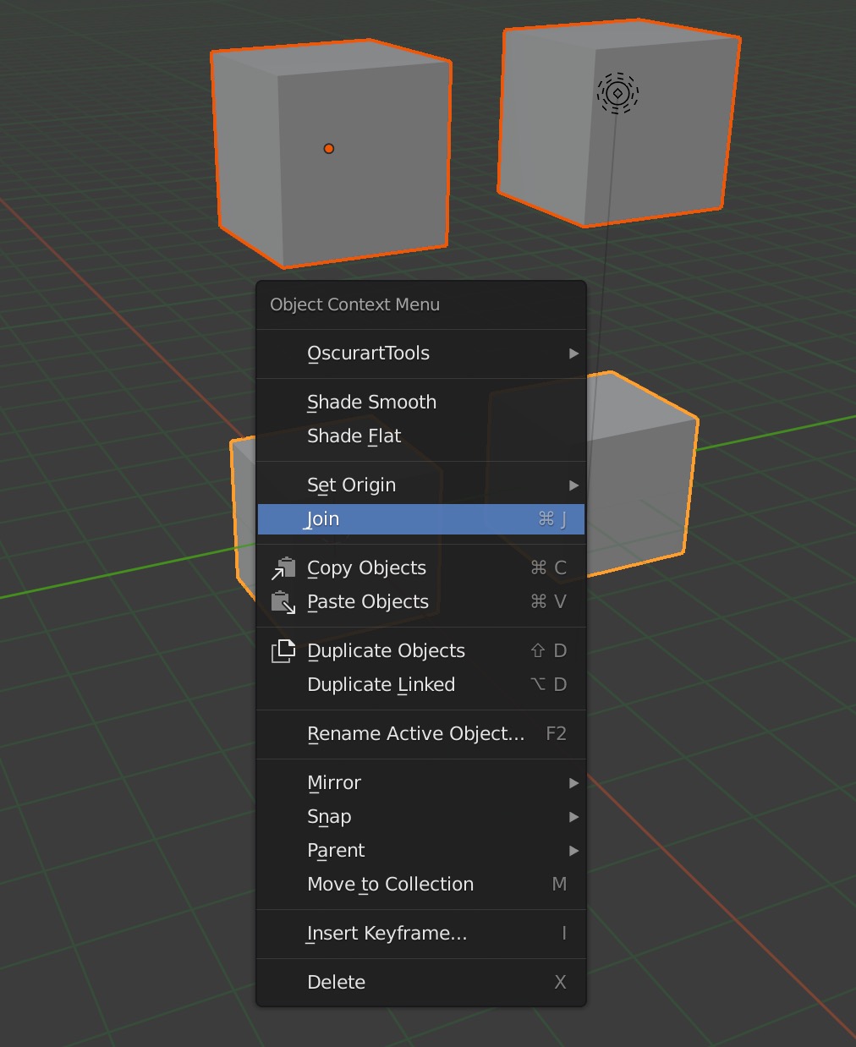
Task: Join the selected objects
Action: 420,519
